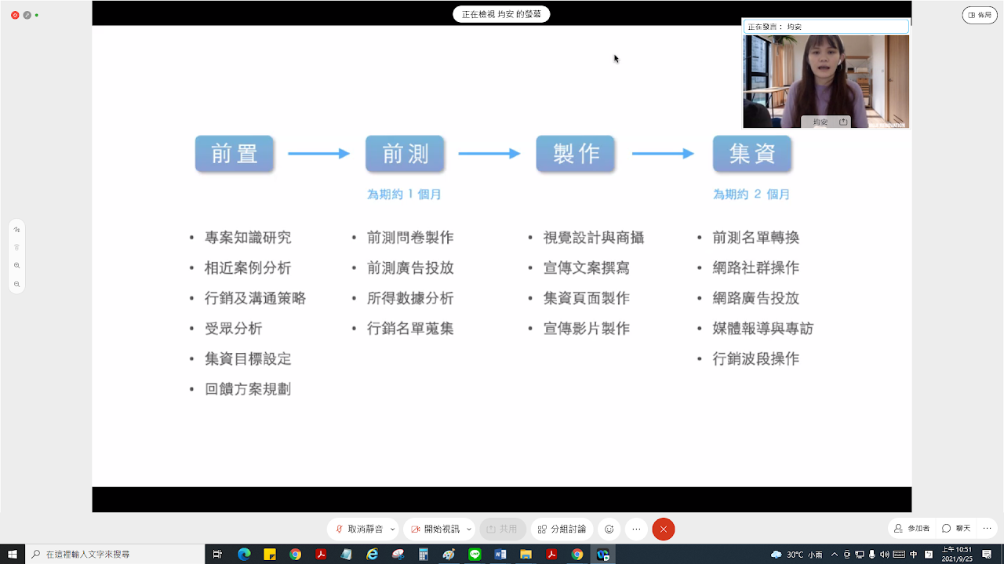The height and width of the screenshot is (564, 1004).
Task: Click the annotate squiggle tool in left toolbar
Action: pyautogui.click(x=17, y=229)
